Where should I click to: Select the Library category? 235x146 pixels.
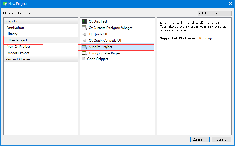(x=12, y=34)
